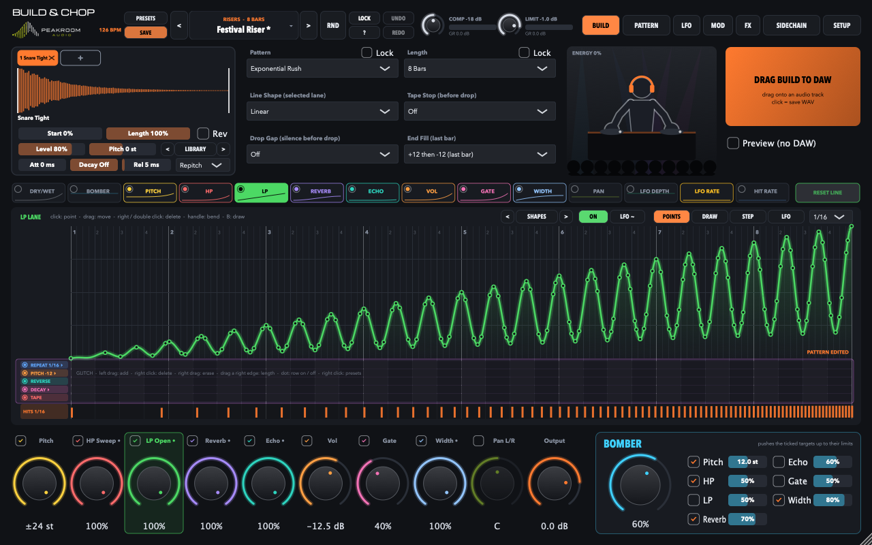
Task: Click the previous arrow beside SHAPES
Action: tap(507, 217)
